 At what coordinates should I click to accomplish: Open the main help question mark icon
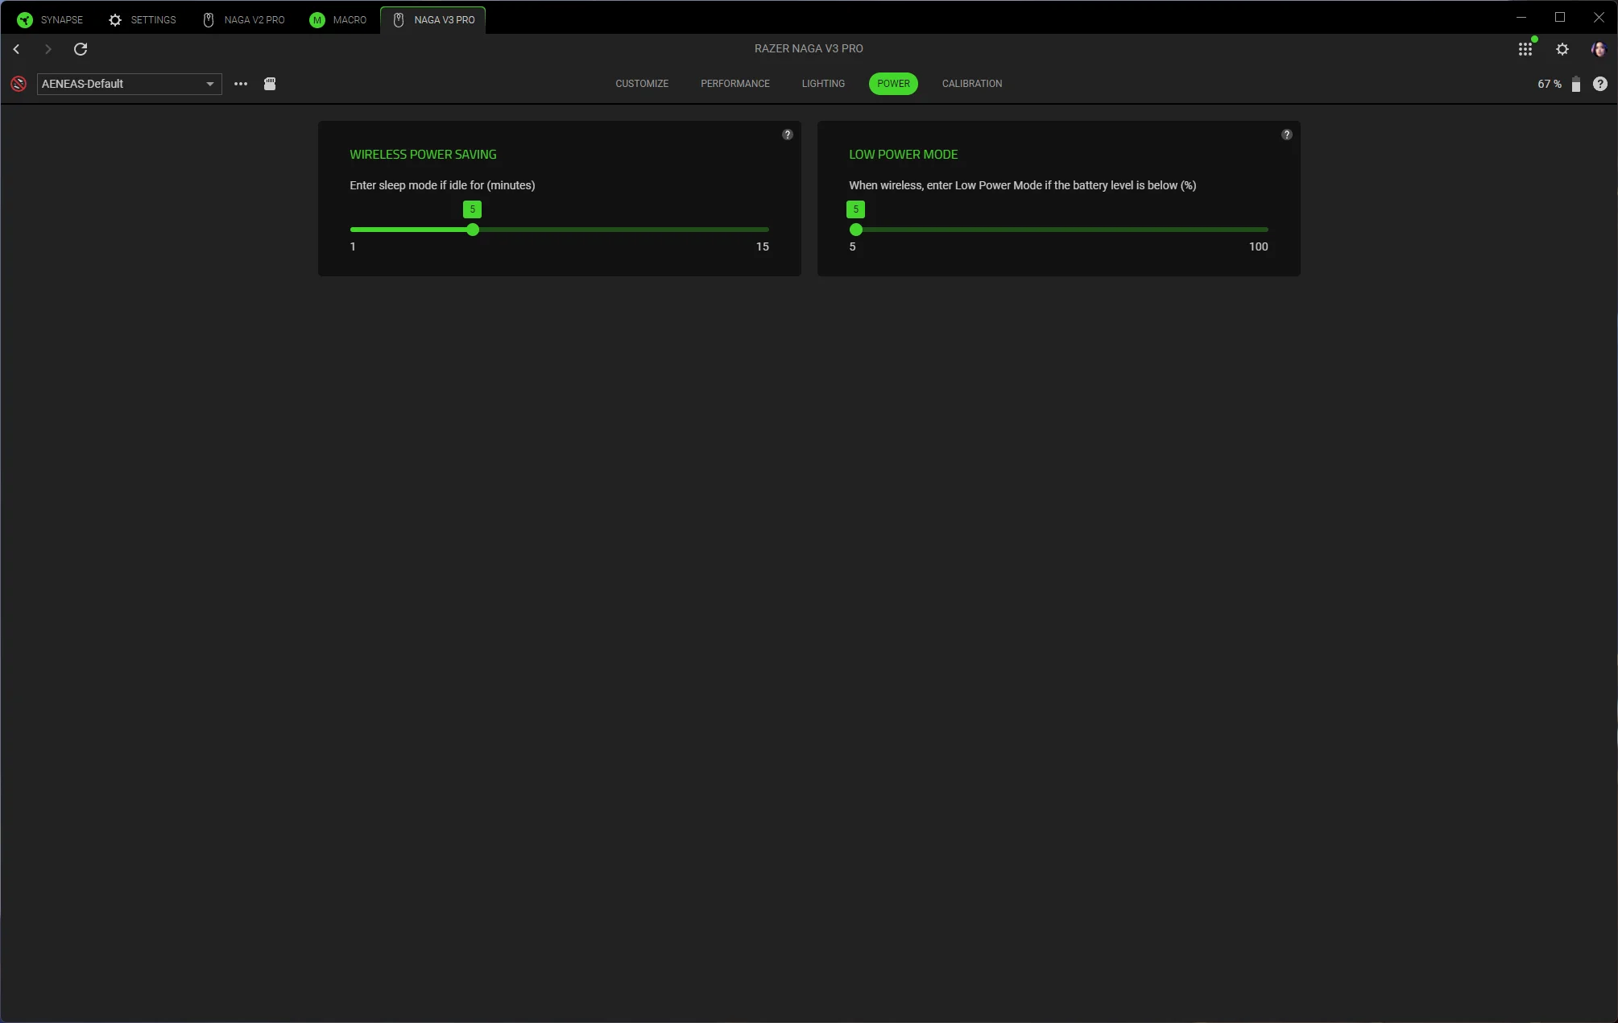click(1600, 84)
